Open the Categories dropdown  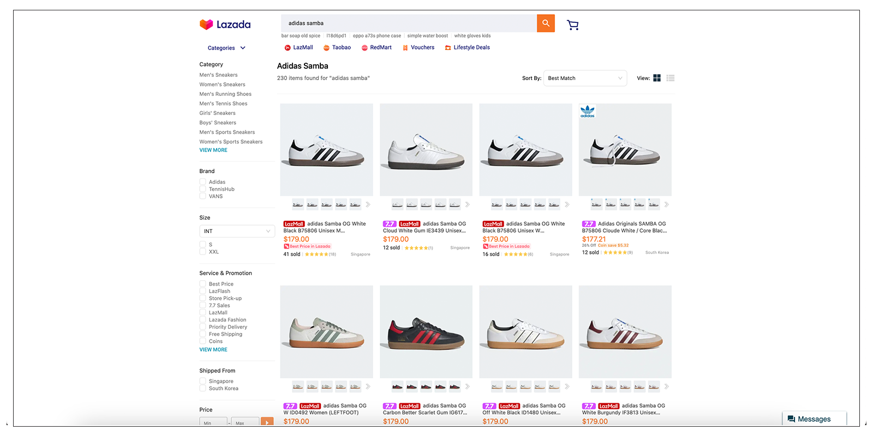click(226, 48)
